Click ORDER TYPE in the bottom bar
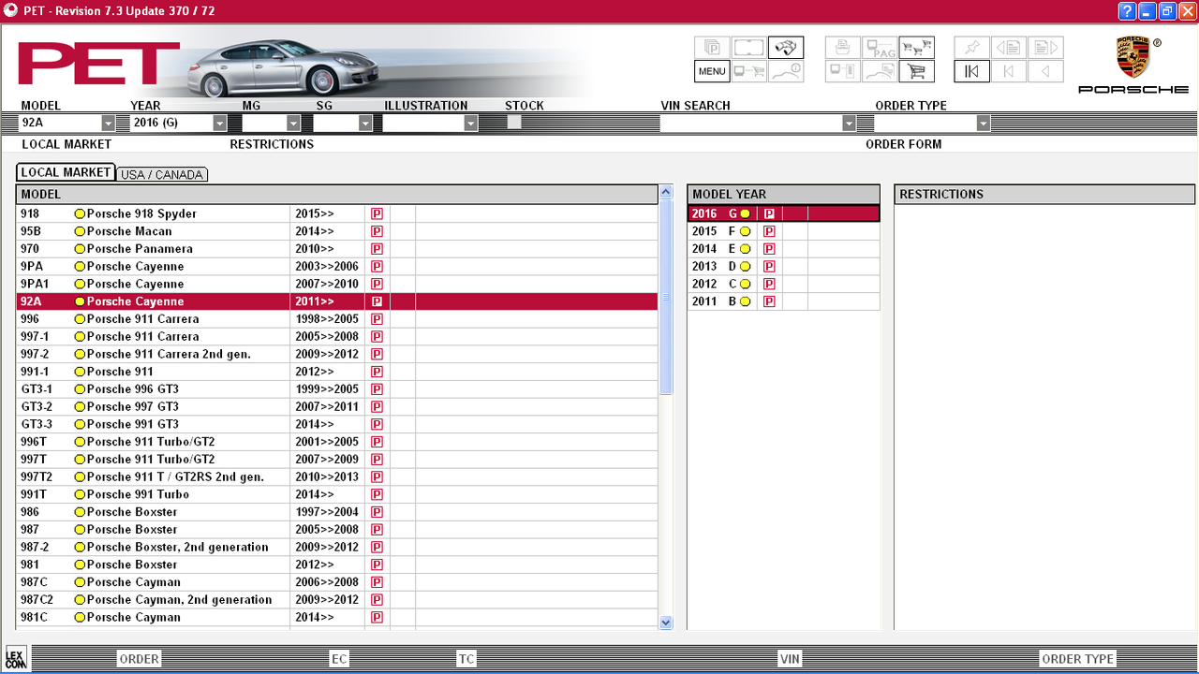This screenshot has width=1199, height=674. 1078,659
